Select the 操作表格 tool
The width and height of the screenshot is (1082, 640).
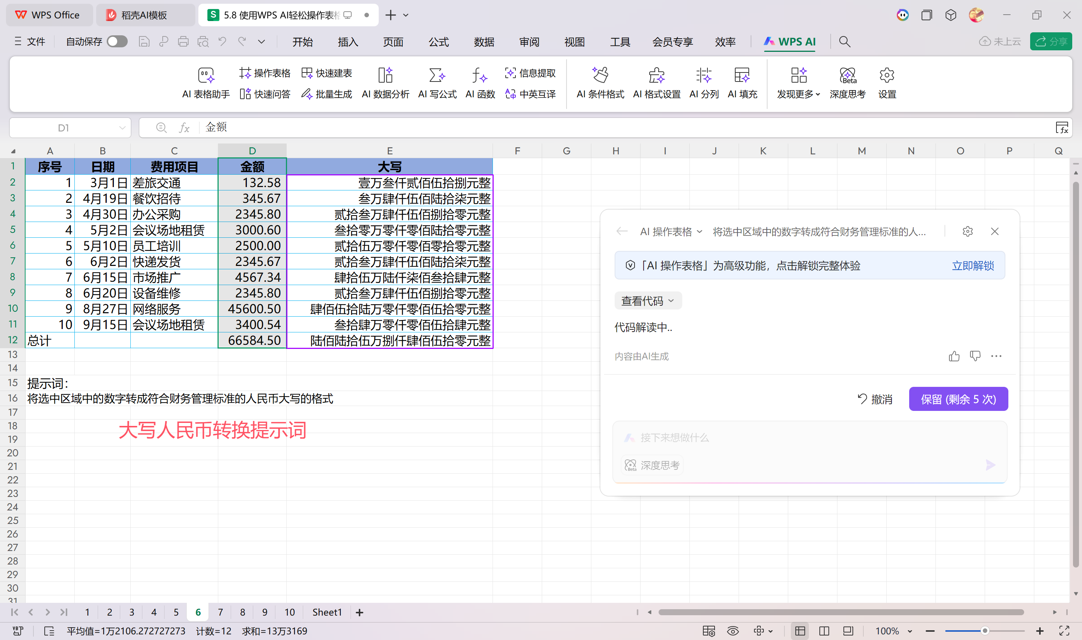265,73
